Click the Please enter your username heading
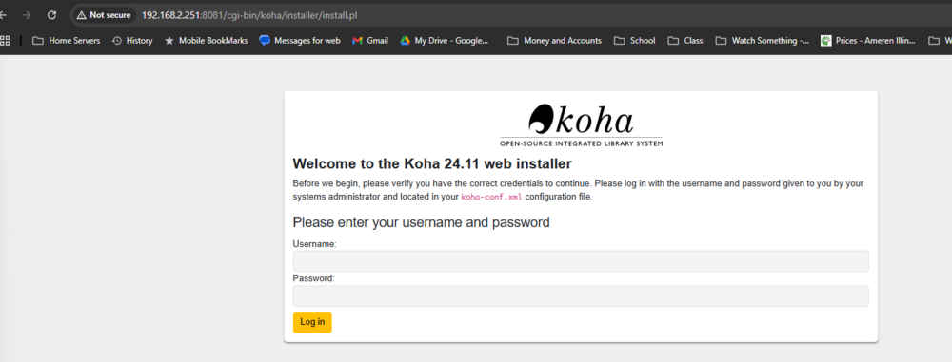The width and height of the screenshot is (952, 362). click(x=422, y=222)
